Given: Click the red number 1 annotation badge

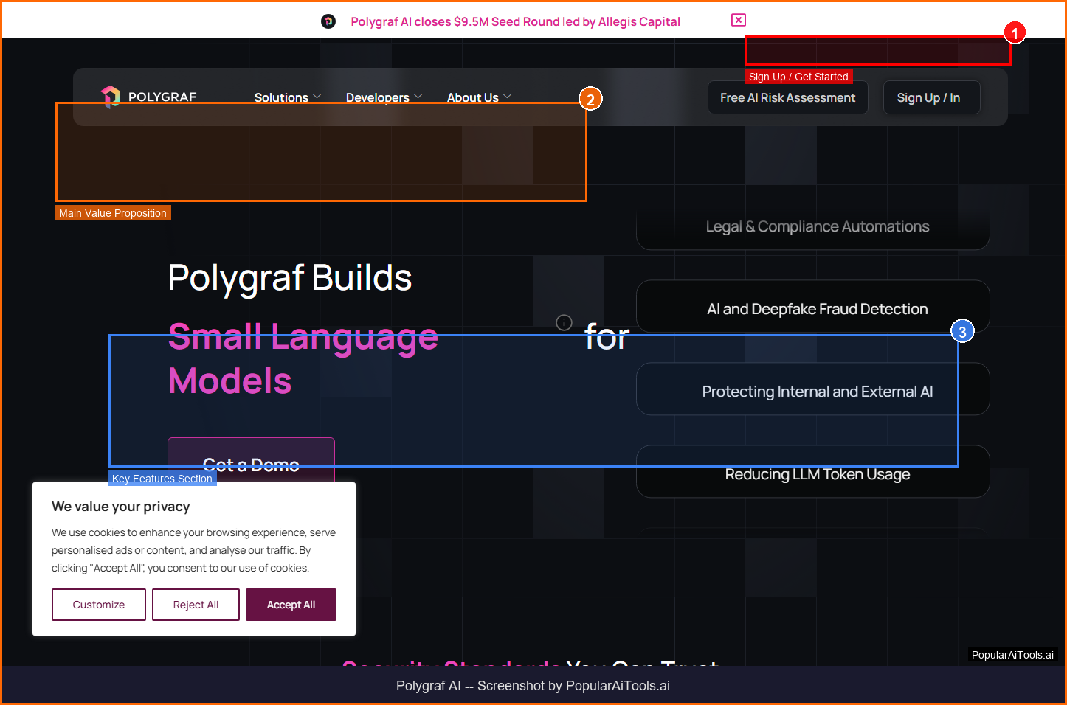Looking at the screenshot, I should [x=1015, y=33].
